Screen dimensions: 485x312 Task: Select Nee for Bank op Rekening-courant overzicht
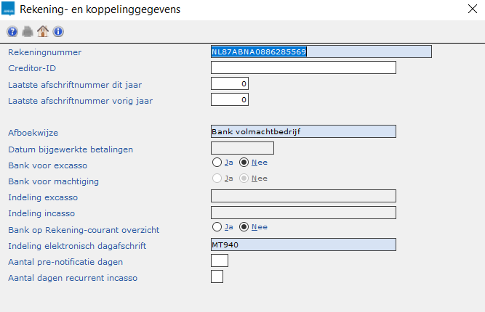coord(244,227)
